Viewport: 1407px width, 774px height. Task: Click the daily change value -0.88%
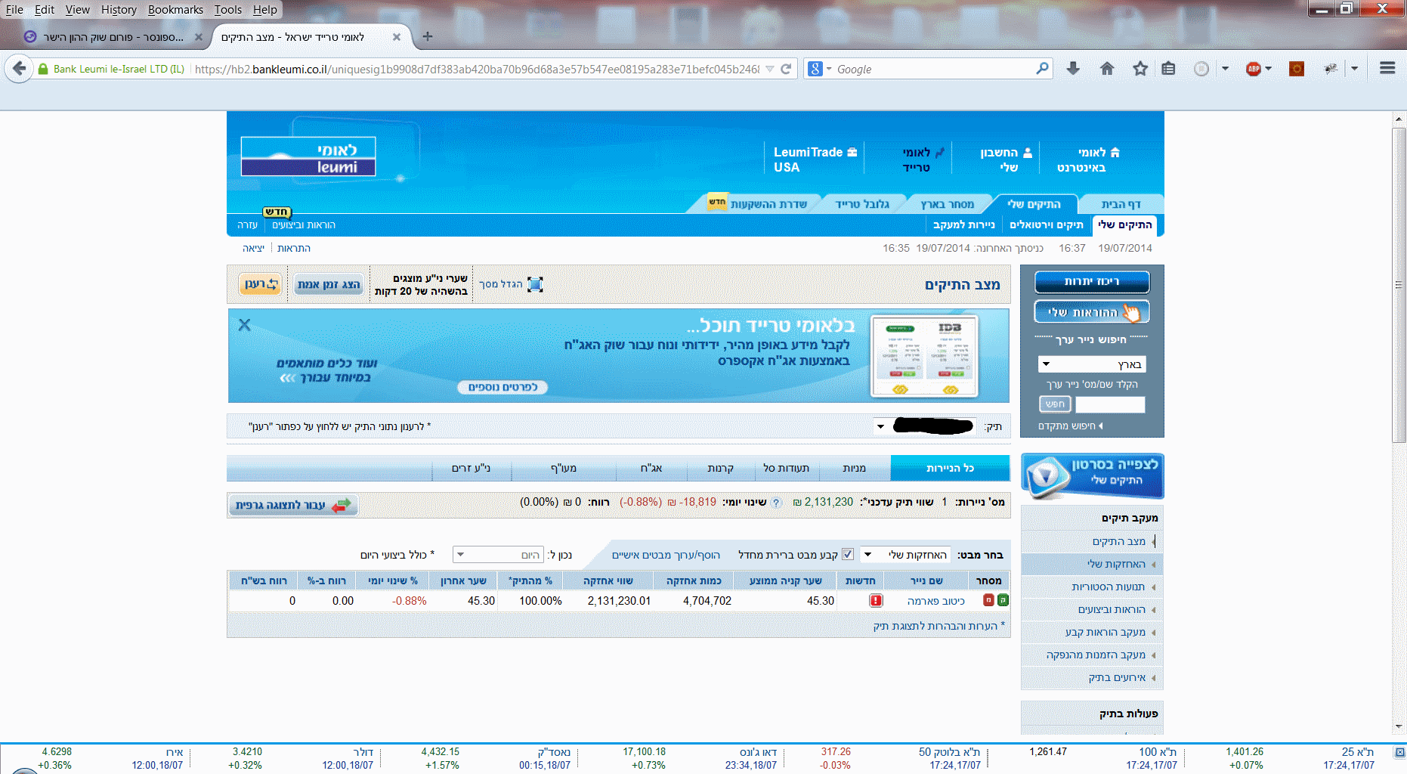coord(409,601)
